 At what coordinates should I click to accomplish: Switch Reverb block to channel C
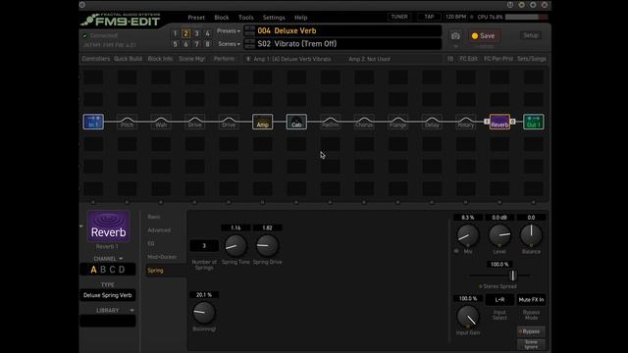112,270
